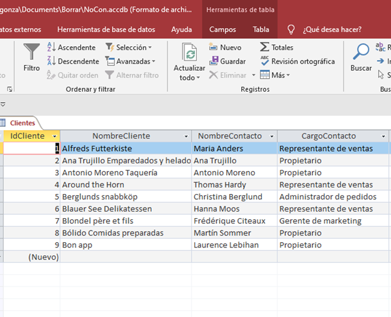The height and width of the screenshot is (317, 391).
Task: Click the Nuevo record icon
Action: (x=225, y=48)
